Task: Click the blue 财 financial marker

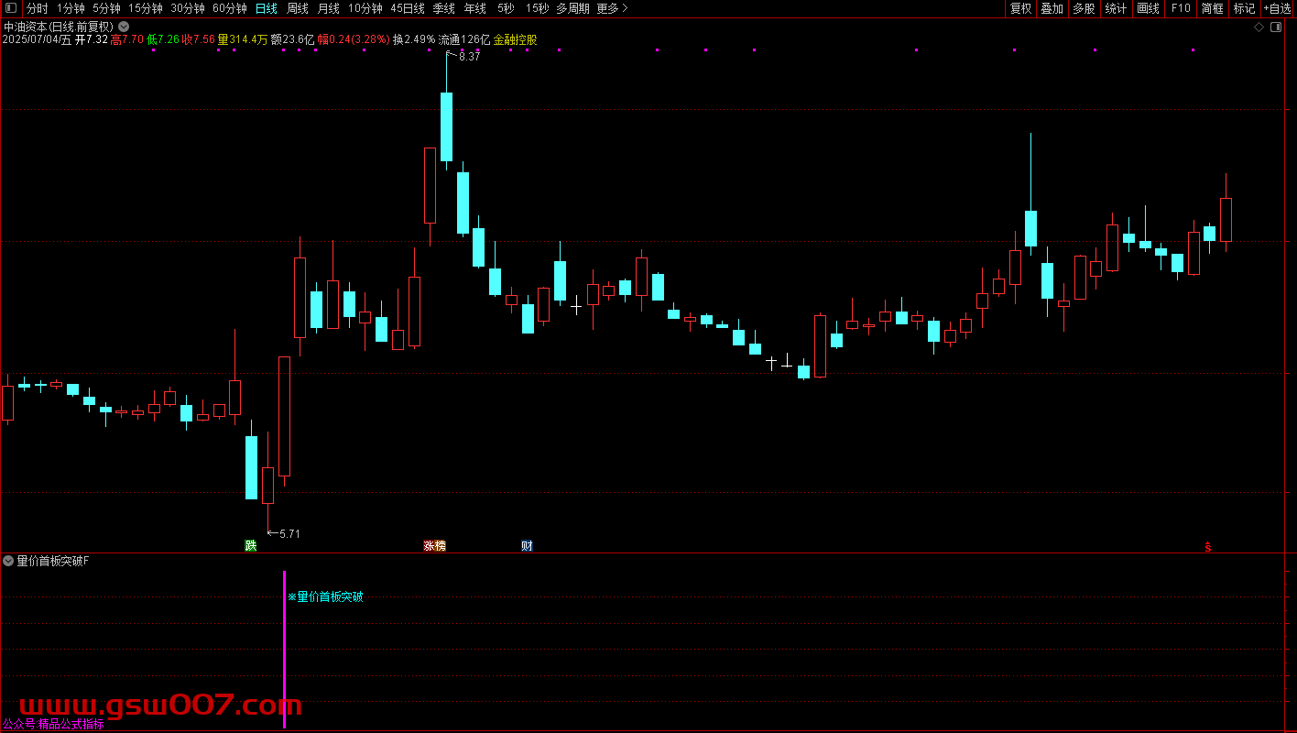Action: coord(527,546)
